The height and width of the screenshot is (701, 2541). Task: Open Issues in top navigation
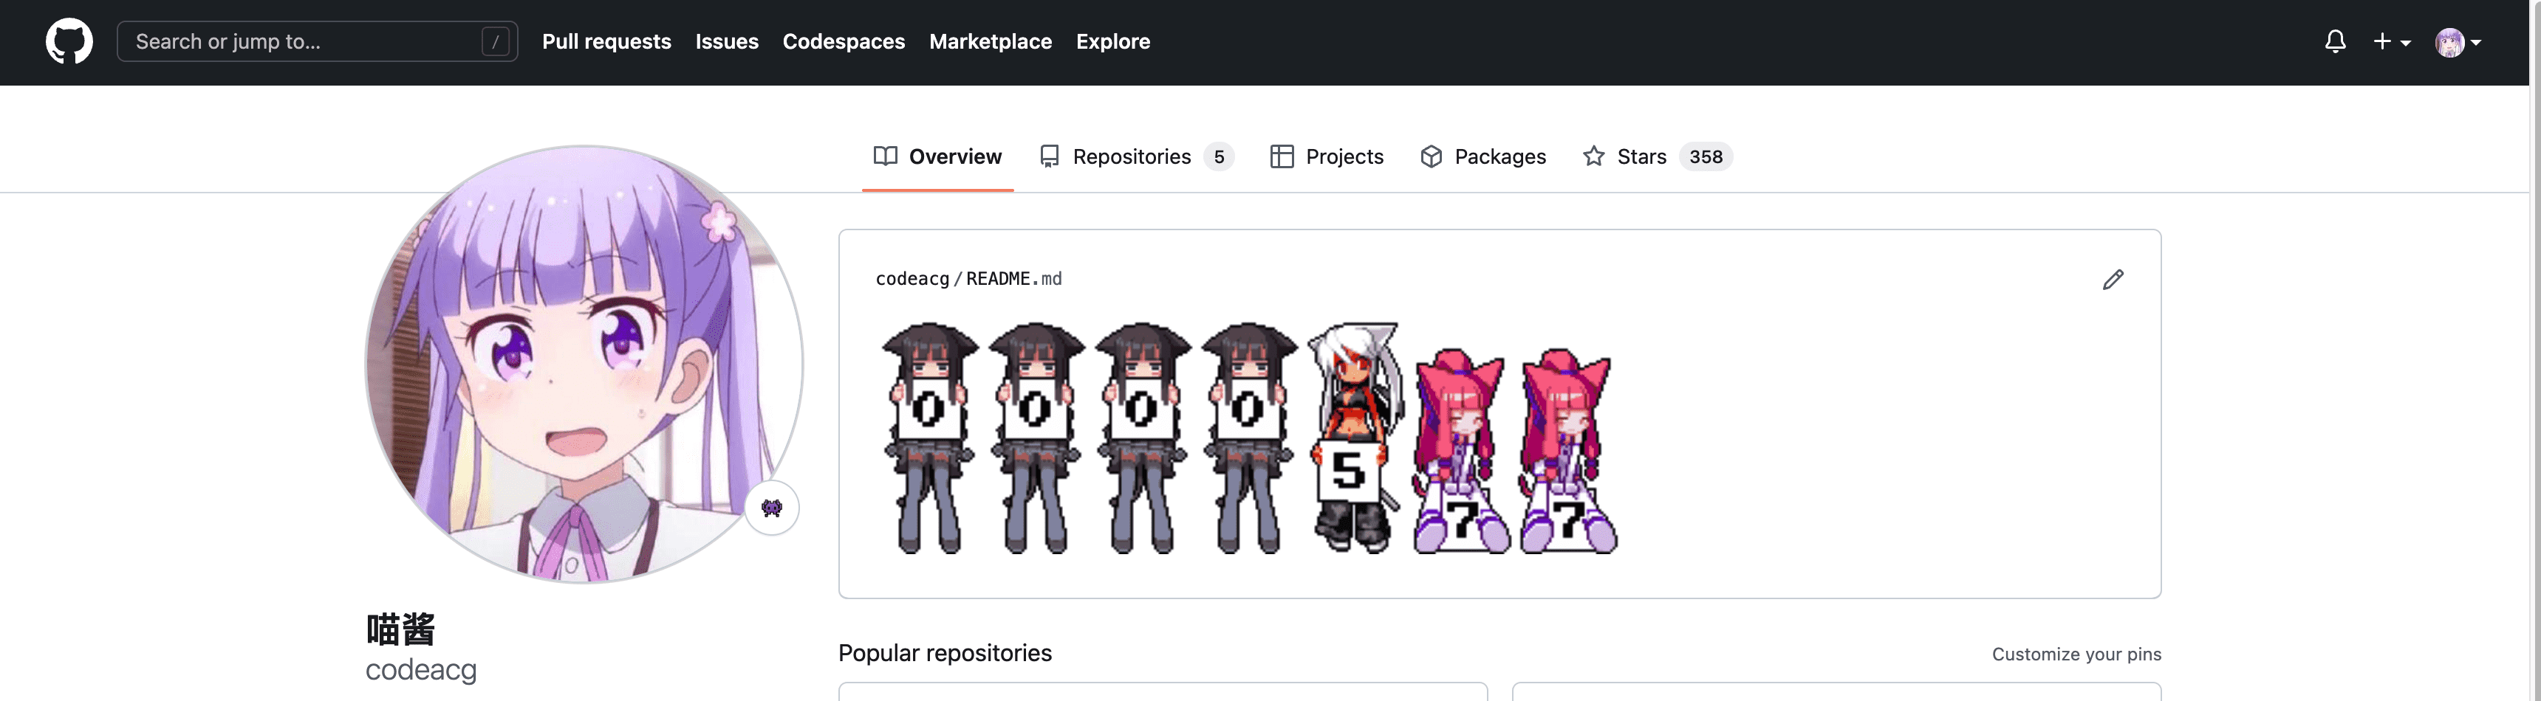pyautogui.click(x=726, y=41)
